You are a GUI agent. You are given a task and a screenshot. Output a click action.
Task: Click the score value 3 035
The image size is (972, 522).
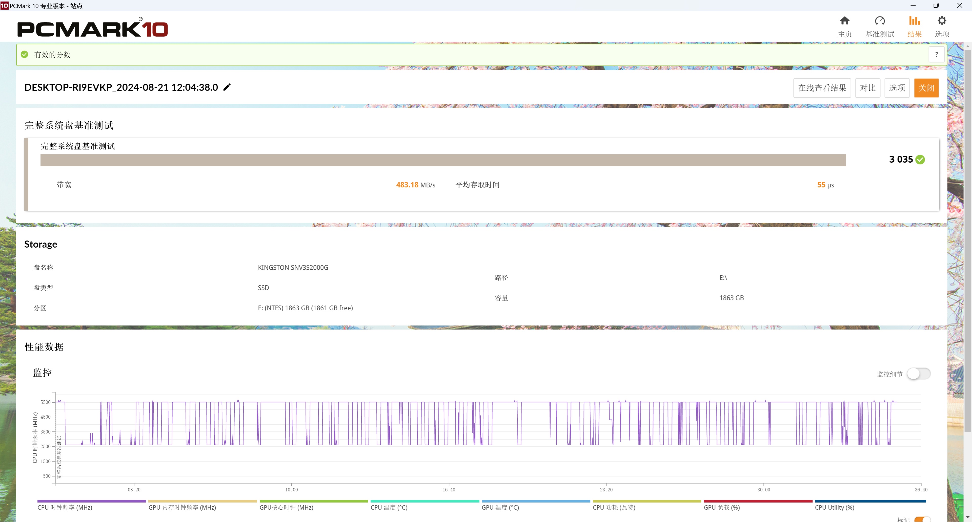tap(901, 159)
